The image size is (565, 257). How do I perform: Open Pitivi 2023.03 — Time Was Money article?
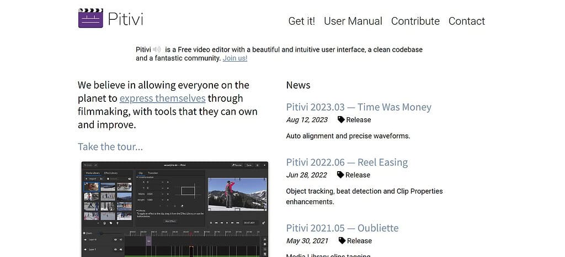point(359,107)
